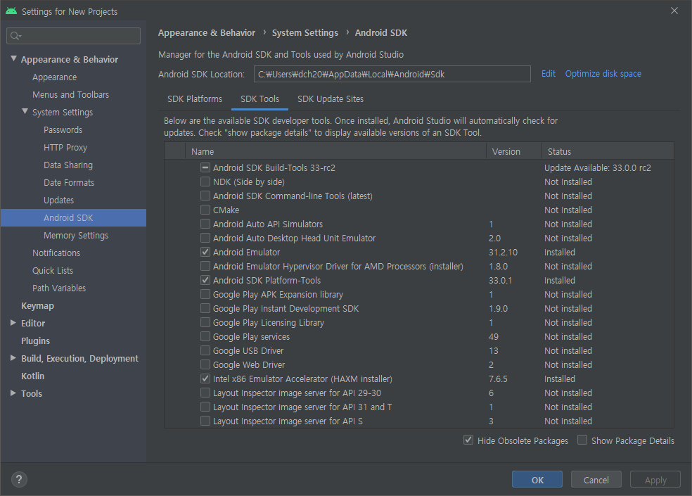Check Google Play services checkbox
Screen dimensions: 692x496
coord(205,336)
